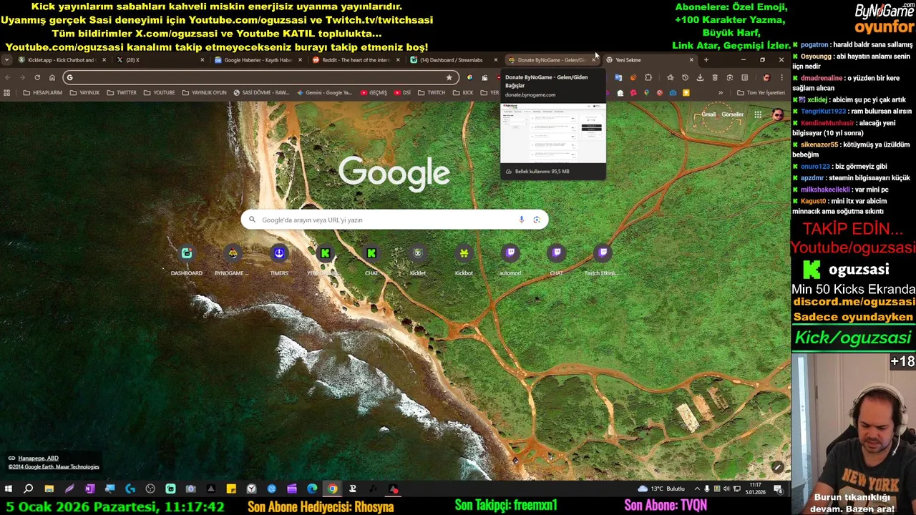
Task: Open Microsoft Edge from taskbar
Action: click(x=312, y=489)
